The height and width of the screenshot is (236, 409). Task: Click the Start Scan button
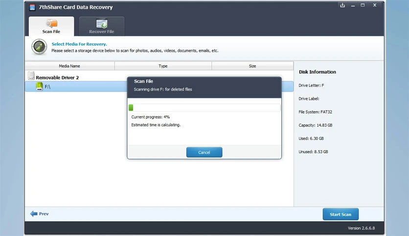(341, 214)
